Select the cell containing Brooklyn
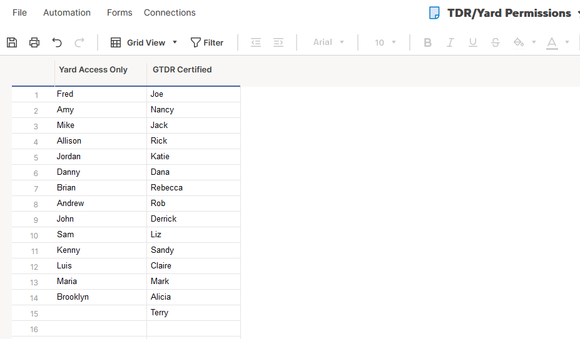 pyautogui.click(x=101, y=297)
